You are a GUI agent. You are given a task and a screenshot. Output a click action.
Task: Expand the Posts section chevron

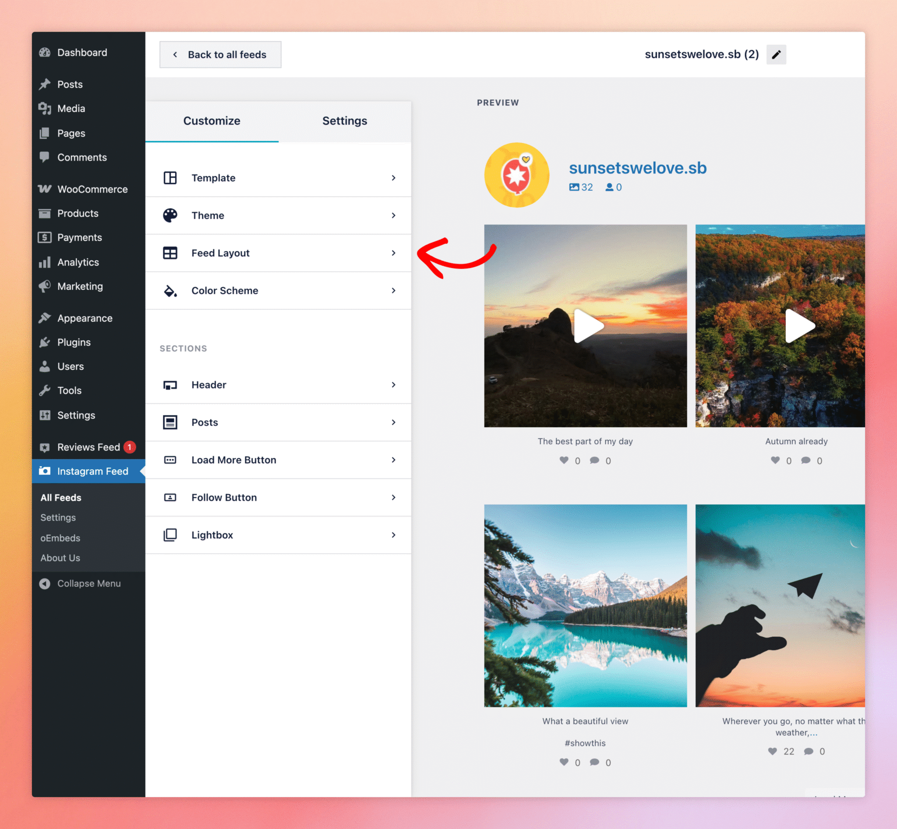(393, 422)
